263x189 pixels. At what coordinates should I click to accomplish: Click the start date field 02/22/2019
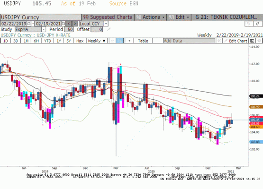[x=14, y=24]
